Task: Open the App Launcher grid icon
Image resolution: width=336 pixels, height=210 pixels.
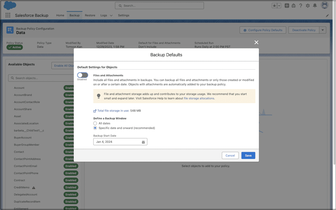Action: coord(8,15)
